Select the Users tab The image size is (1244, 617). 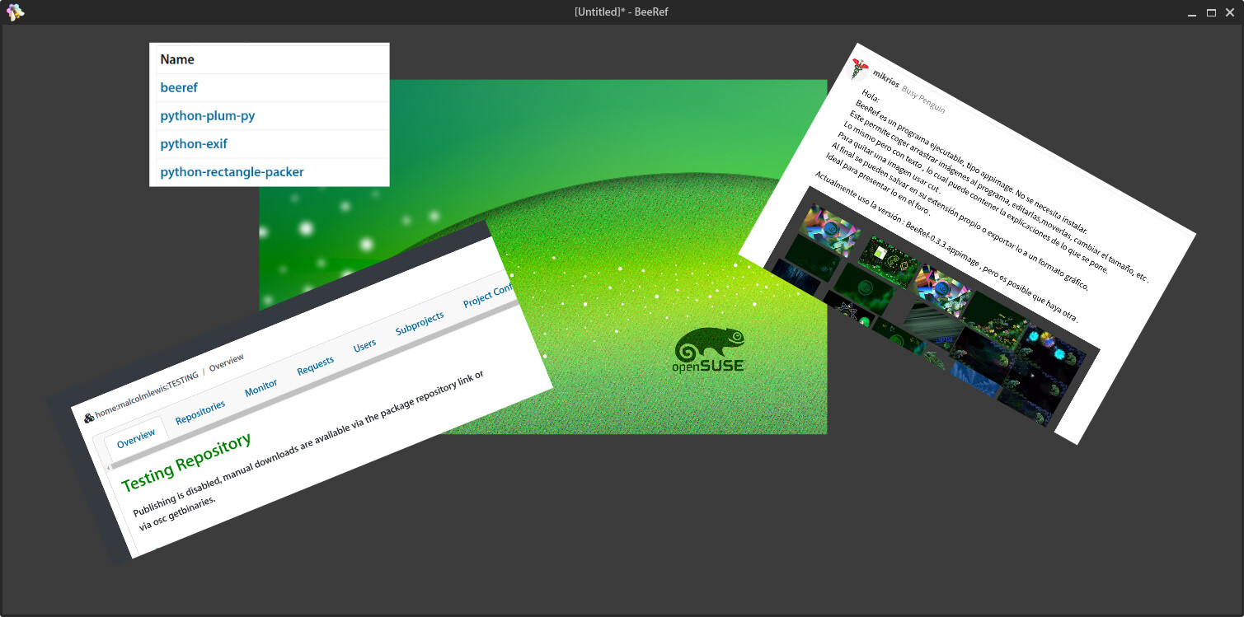365,345
